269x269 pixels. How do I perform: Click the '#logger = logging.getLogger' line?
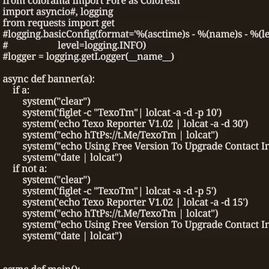[x=88, y=56]
